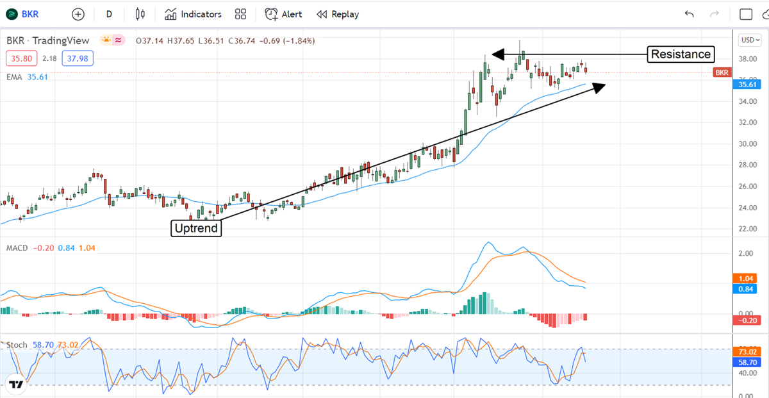Open the BKR symbol search
The height and width of the screenshot is (398, 769).
tap(30, 14)
